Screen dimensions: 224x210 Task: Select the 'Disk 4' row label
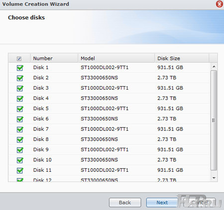click(41, 98)
